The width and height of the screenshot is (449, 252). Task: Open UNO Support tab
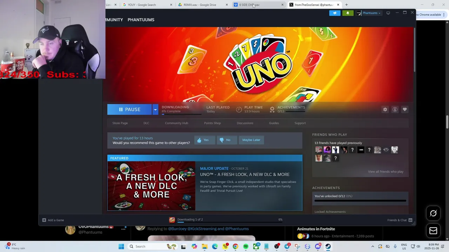300,123
